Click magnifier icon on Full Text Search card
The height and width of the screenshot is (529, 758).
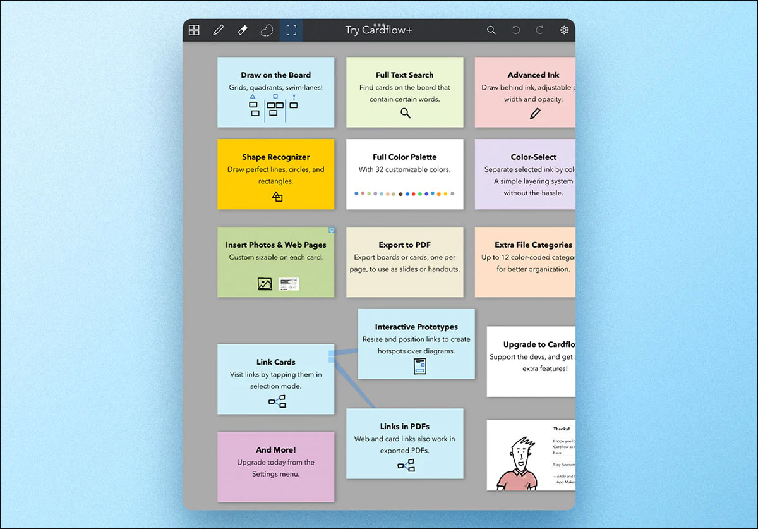[406, 113]
